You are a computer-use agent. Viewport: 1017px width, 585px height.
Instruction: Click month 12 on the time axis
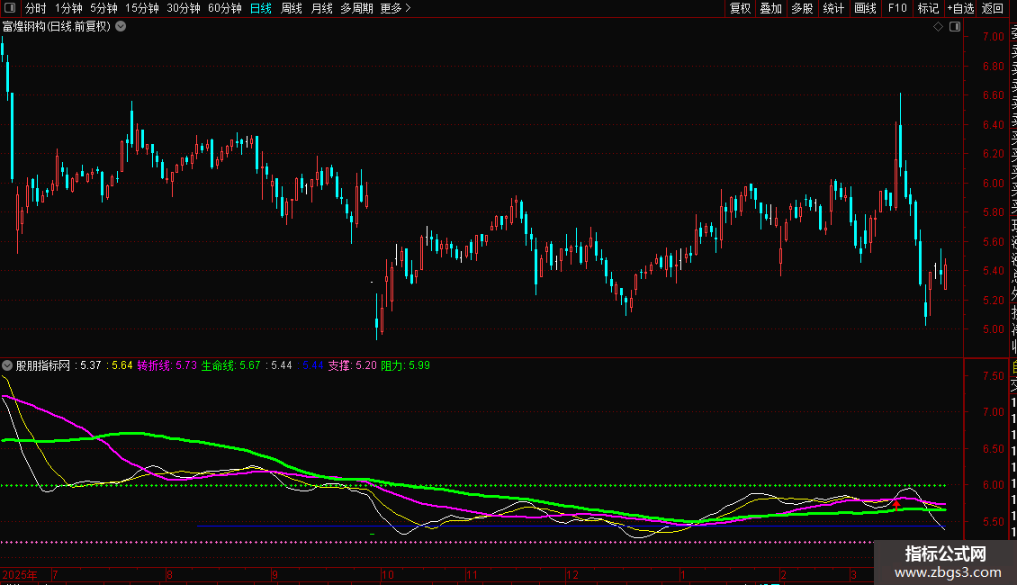[x=571, y=574]
